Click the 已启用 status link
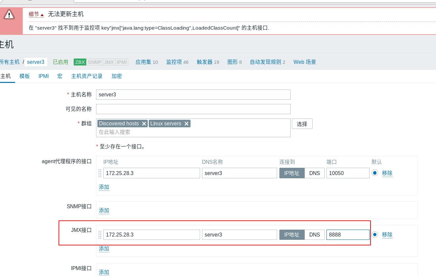This screenshot has width=436, height=276. click(61, 62)
